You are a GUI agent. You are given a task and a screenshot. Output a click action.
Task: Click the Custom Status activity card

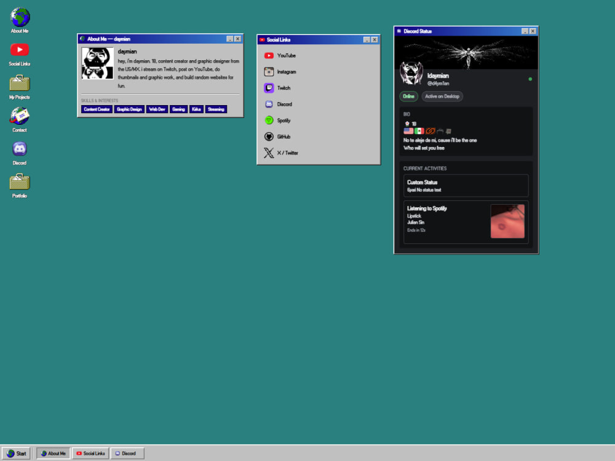tap(466, 186)
